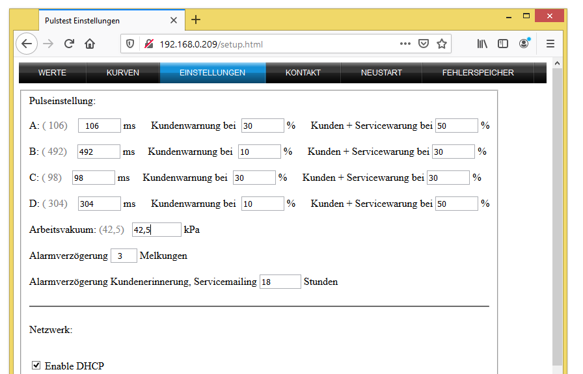Viewport: 583px width, 374px height.
Task: Open the KONTAKT page
Action: coord(303,72)
